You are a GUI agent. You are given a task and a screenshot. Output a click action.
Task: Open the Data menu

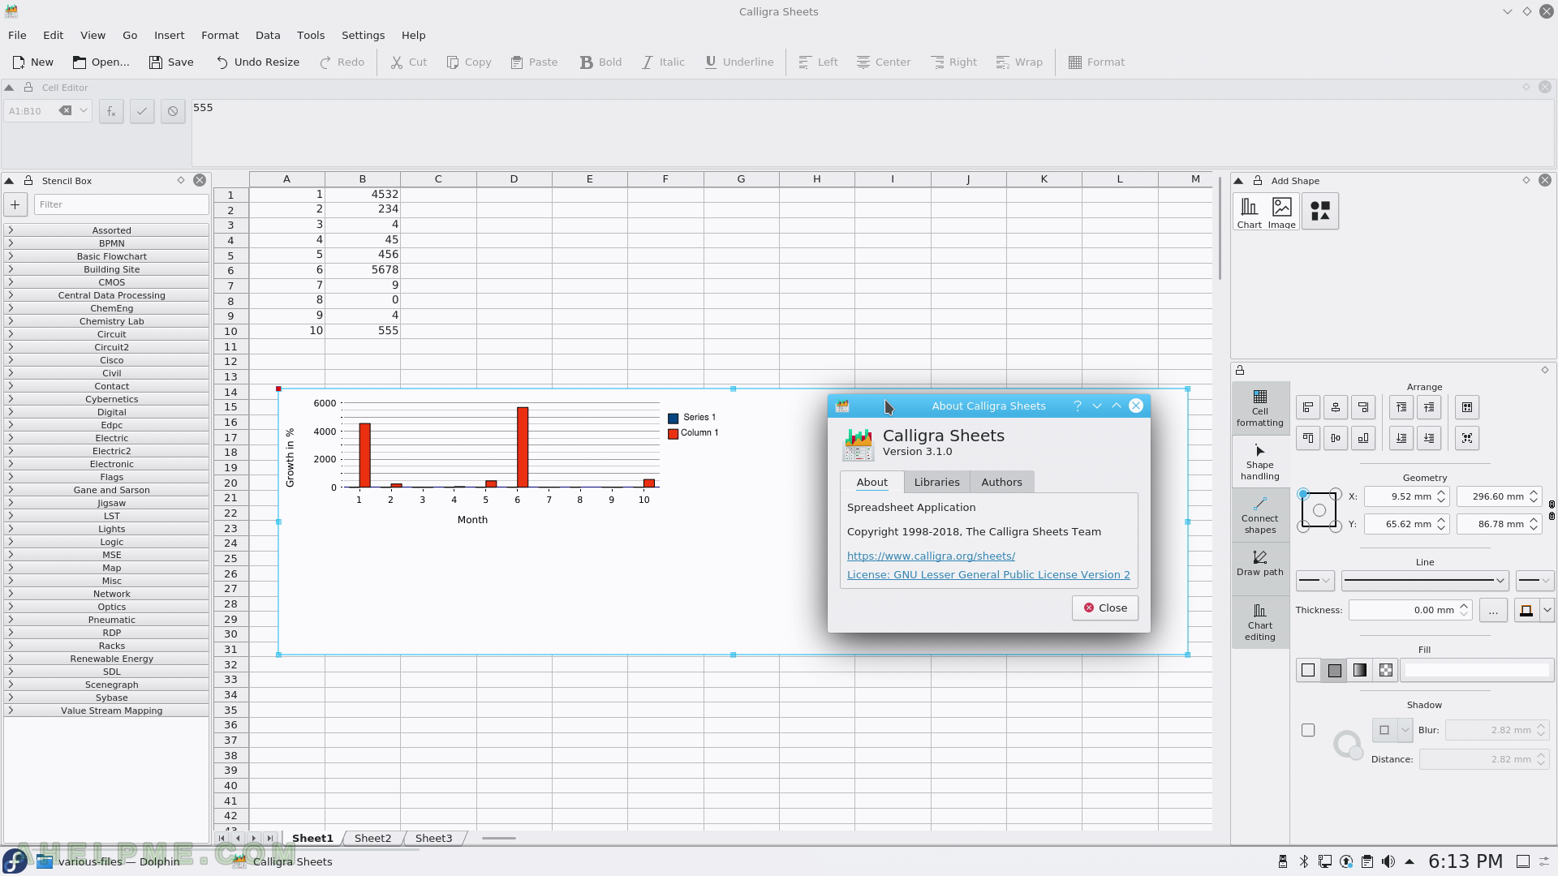coord(268,35)
